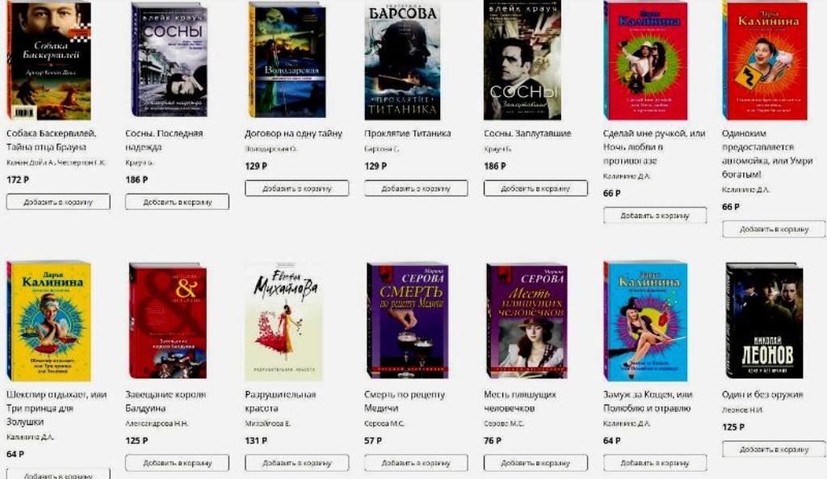Add Один и без оружия to cart

click(x=774, y=449)
